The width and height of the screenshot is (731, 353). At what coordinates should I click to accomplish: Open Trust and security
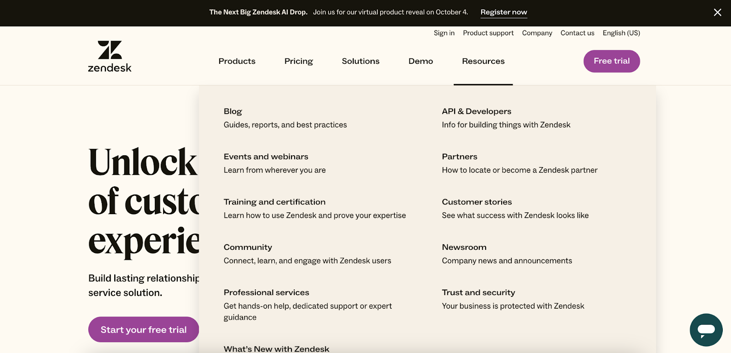478,292
